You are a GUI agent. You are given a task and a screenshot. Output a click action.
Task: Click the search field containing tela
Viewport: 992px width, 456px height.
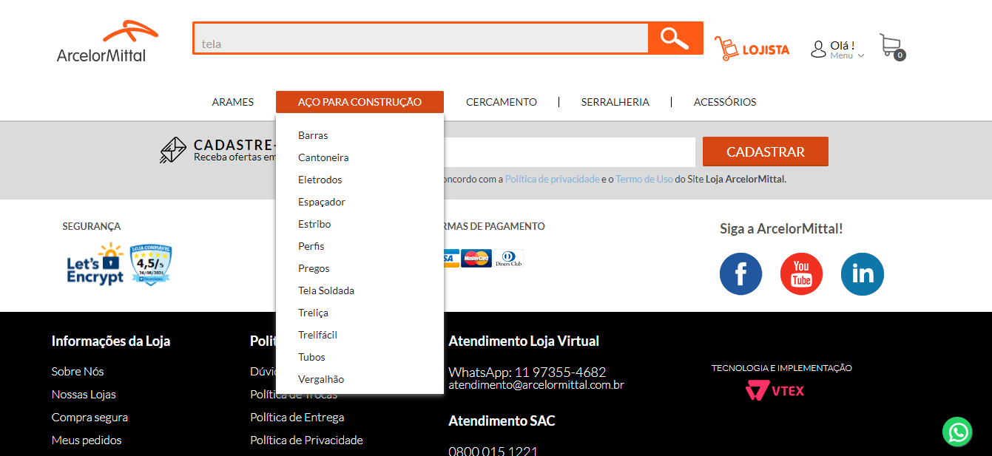[421, 38]
